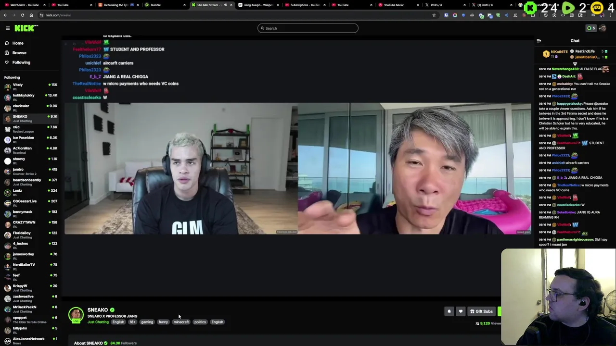The image size is (616, 346).
Task: Click the NIKatNITE gifter badge icon in chat
Action: tap(546, 54)
